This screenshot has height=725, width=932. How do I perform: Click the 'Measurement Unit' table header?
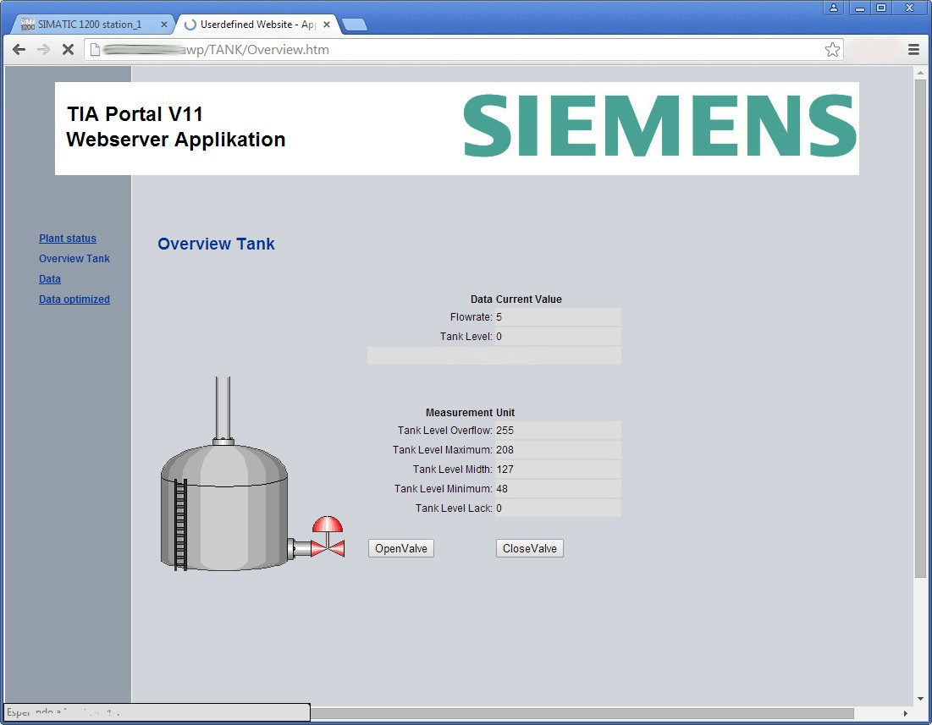click(470, 413)
